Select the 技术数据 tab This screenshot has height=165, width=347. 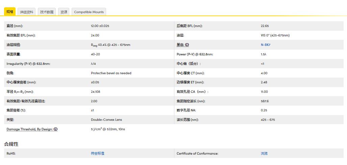pos(47,12)
